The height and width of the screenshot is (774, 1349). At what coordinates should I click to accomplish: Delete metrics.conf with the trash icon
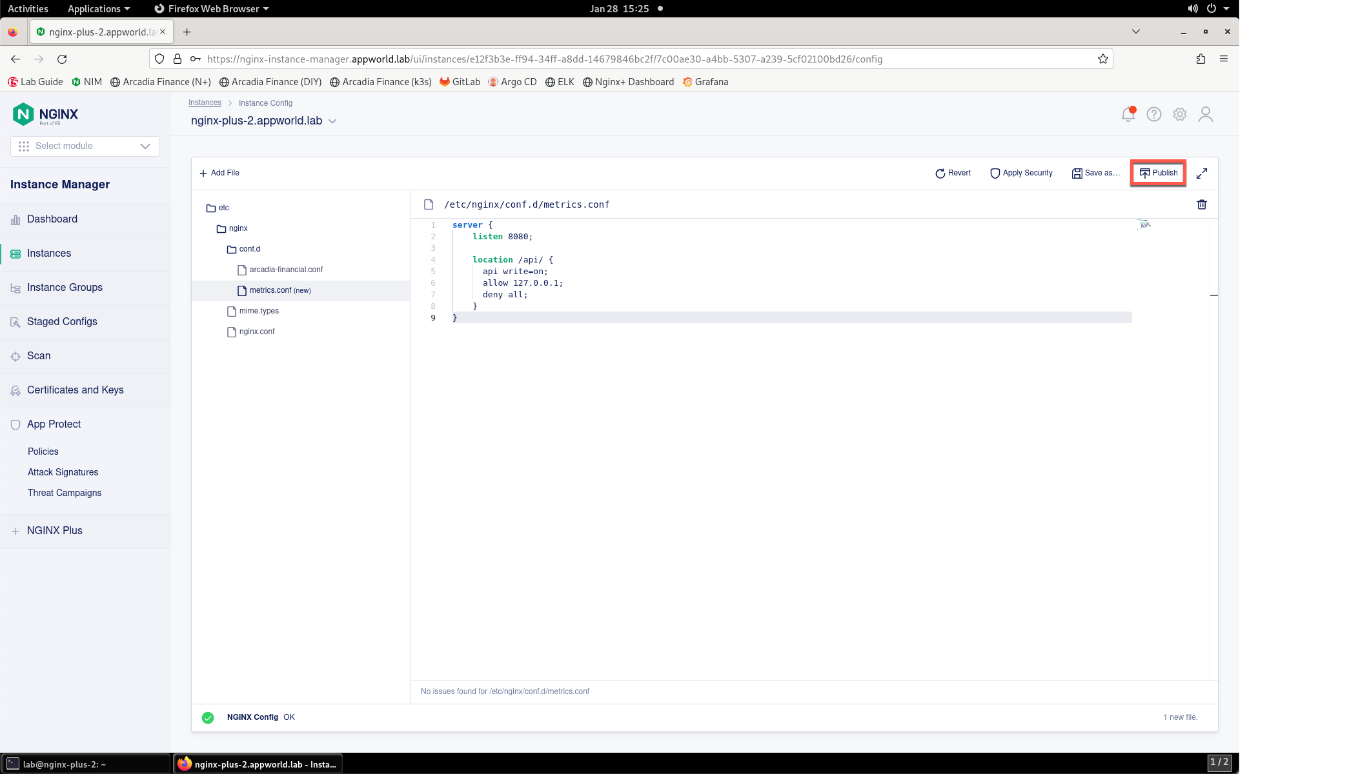click(x=1202, y=204)
